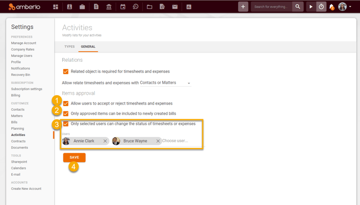This screenshot has width=360, height=205.
Task: Remove Bruce Wayne from users
Action: pos(158,141)
